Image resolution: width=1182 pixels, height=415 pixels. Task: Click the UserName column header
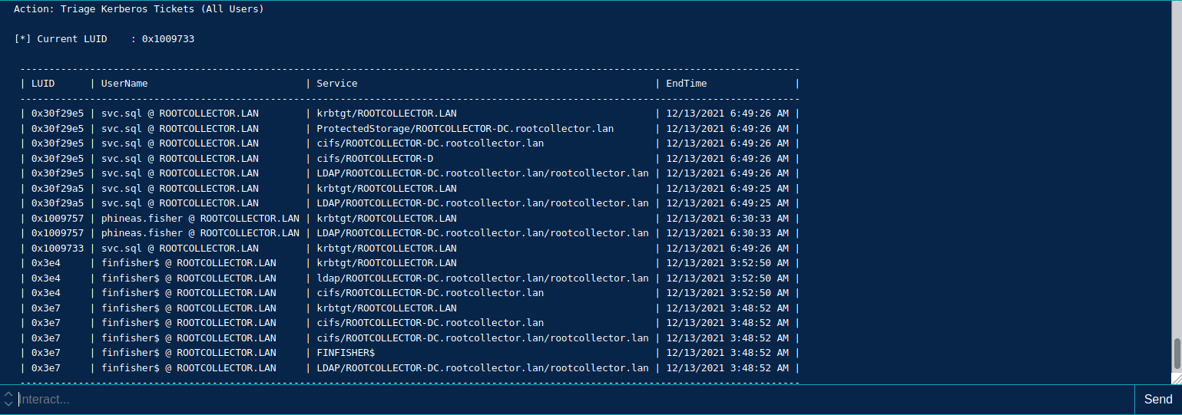click(x=124, y=83)
